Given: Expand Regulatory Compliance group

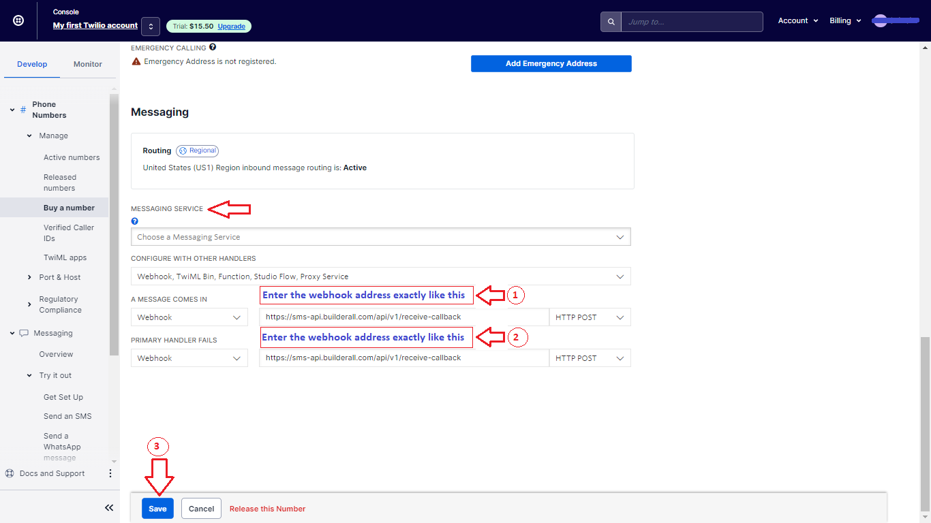Looking at the screenshot, I should (29, 304).
